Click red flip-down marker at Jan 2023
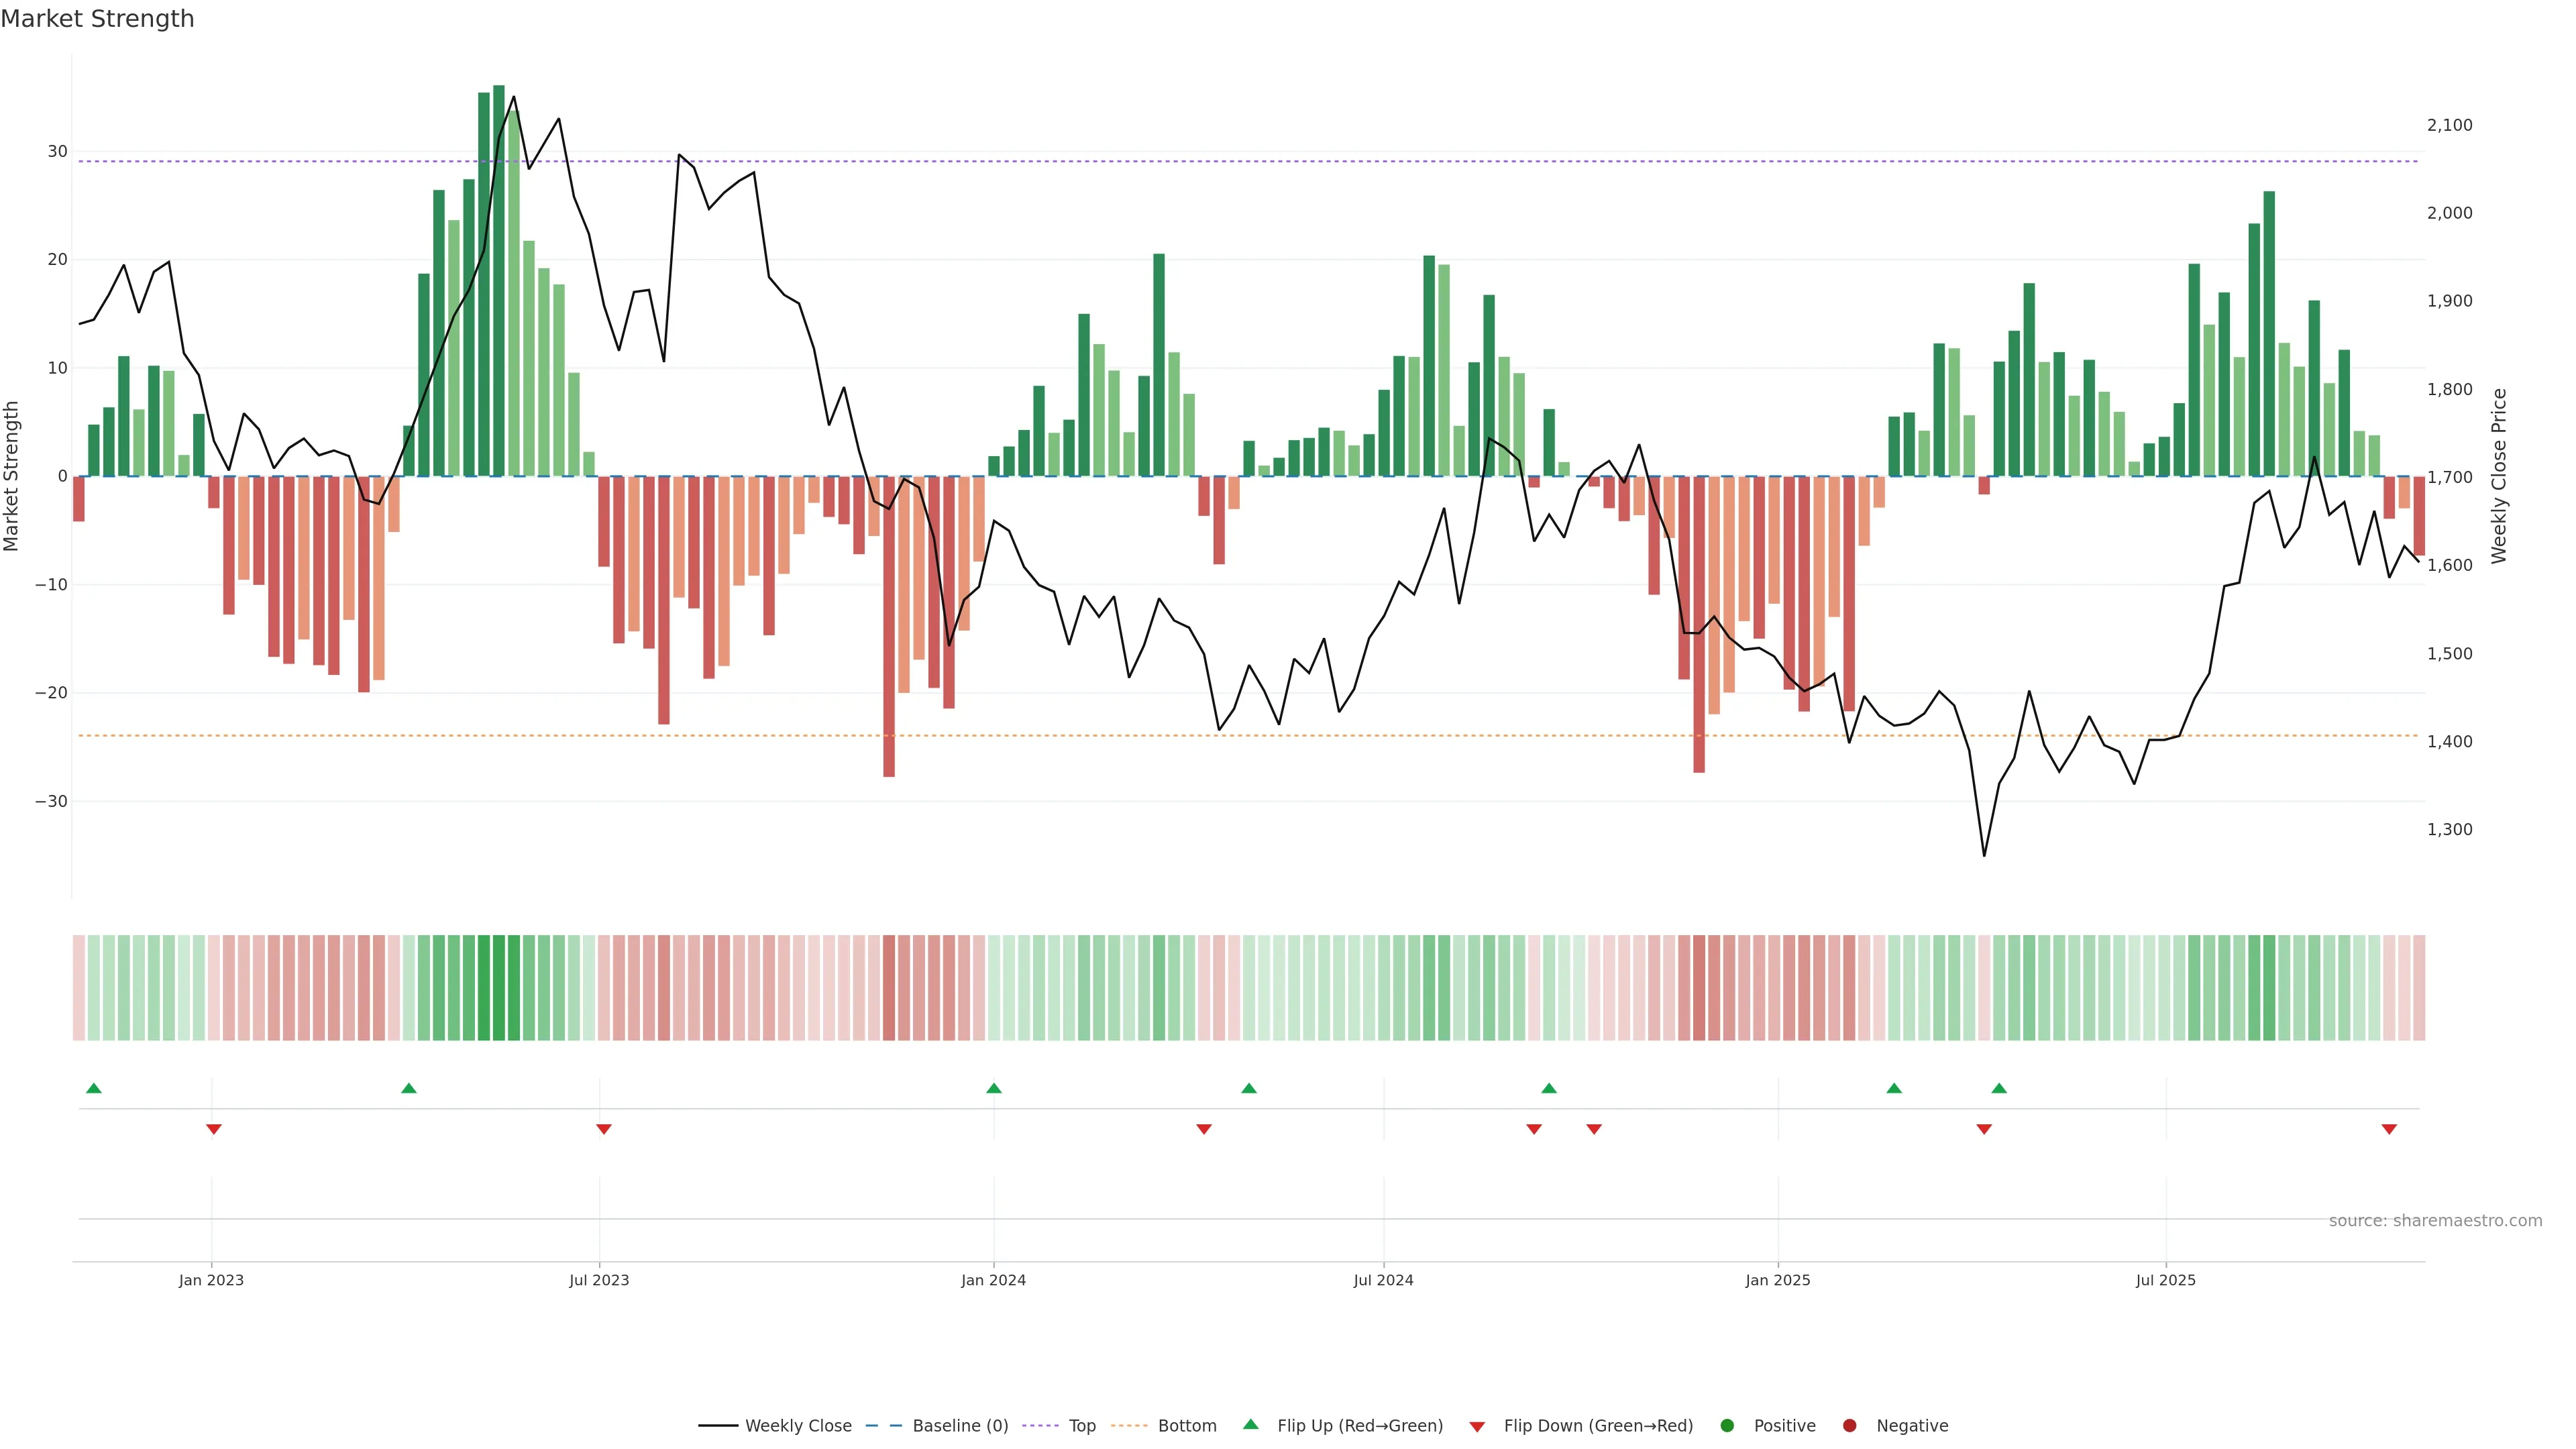The image size is (2576, 1449). point(213,1129)
